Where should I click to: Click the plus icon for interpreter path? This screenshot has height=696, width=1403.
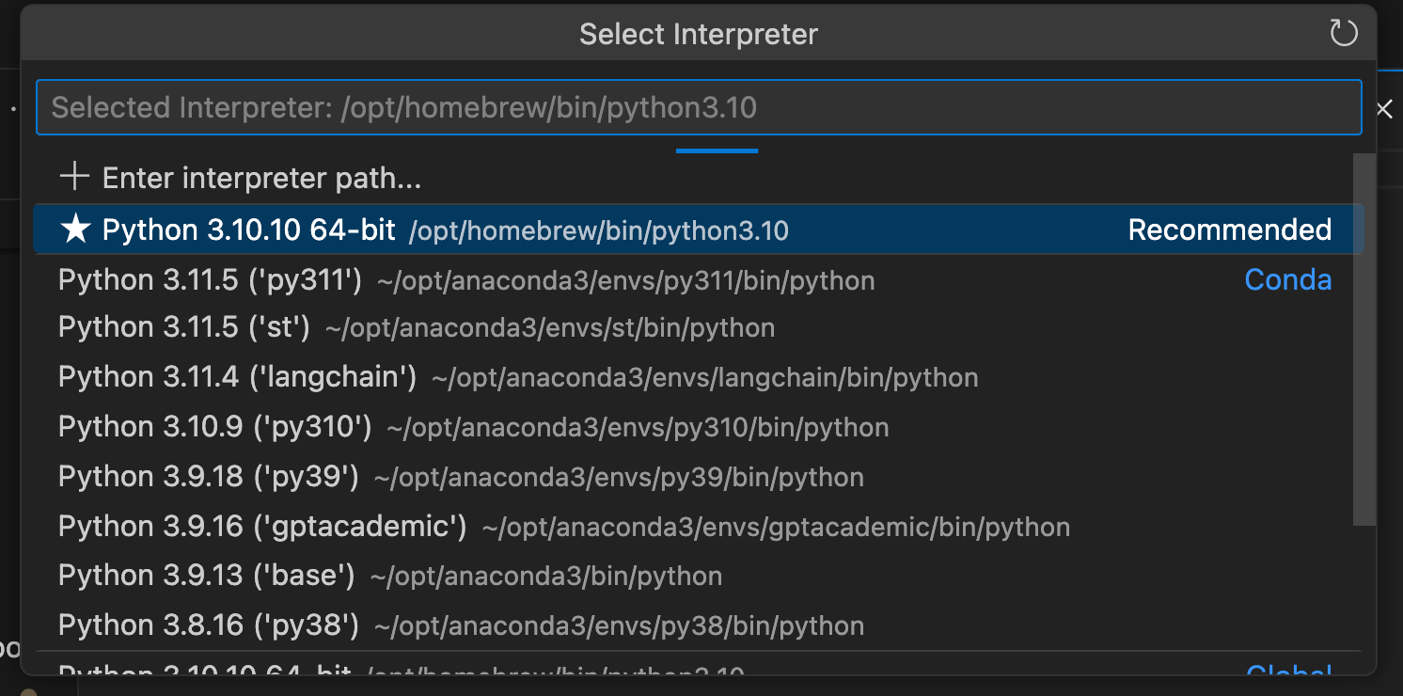tap(74, 177)
